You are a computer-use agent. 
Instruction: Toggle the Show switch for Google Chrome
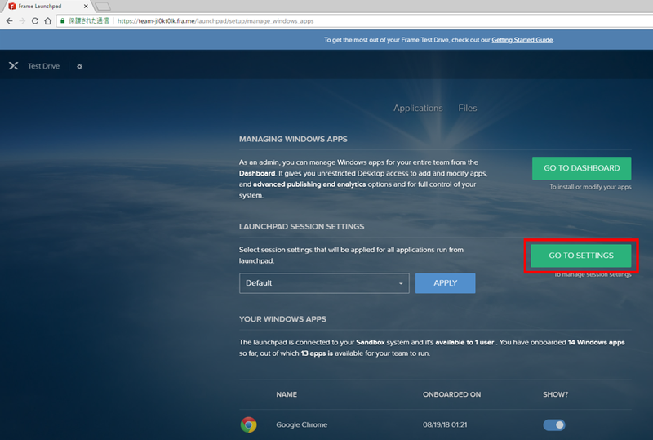click(554, 424)
